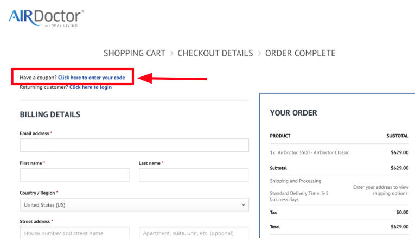Click into the First name field
The height and width of the screenshot is (243, 415).
click(x=75, y=175)
